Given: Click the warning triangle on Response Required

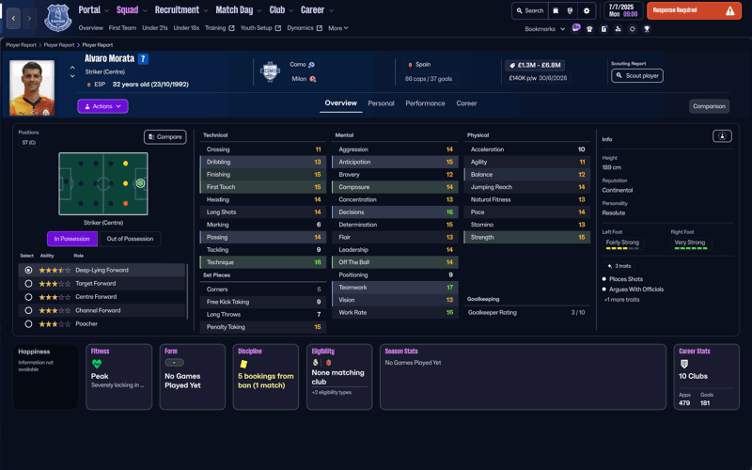Looking at the screenshot, I should (730, 10).
